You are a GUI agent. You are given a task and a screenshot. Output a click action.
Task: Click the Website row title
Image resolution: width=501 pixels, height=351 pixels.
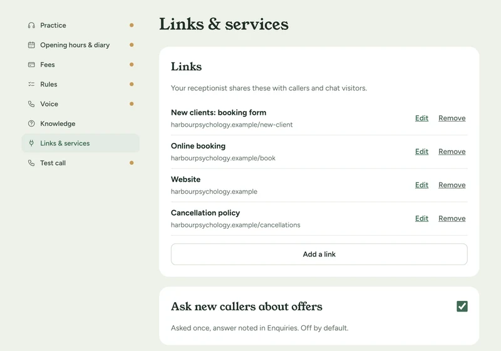(x=185, y=179)
